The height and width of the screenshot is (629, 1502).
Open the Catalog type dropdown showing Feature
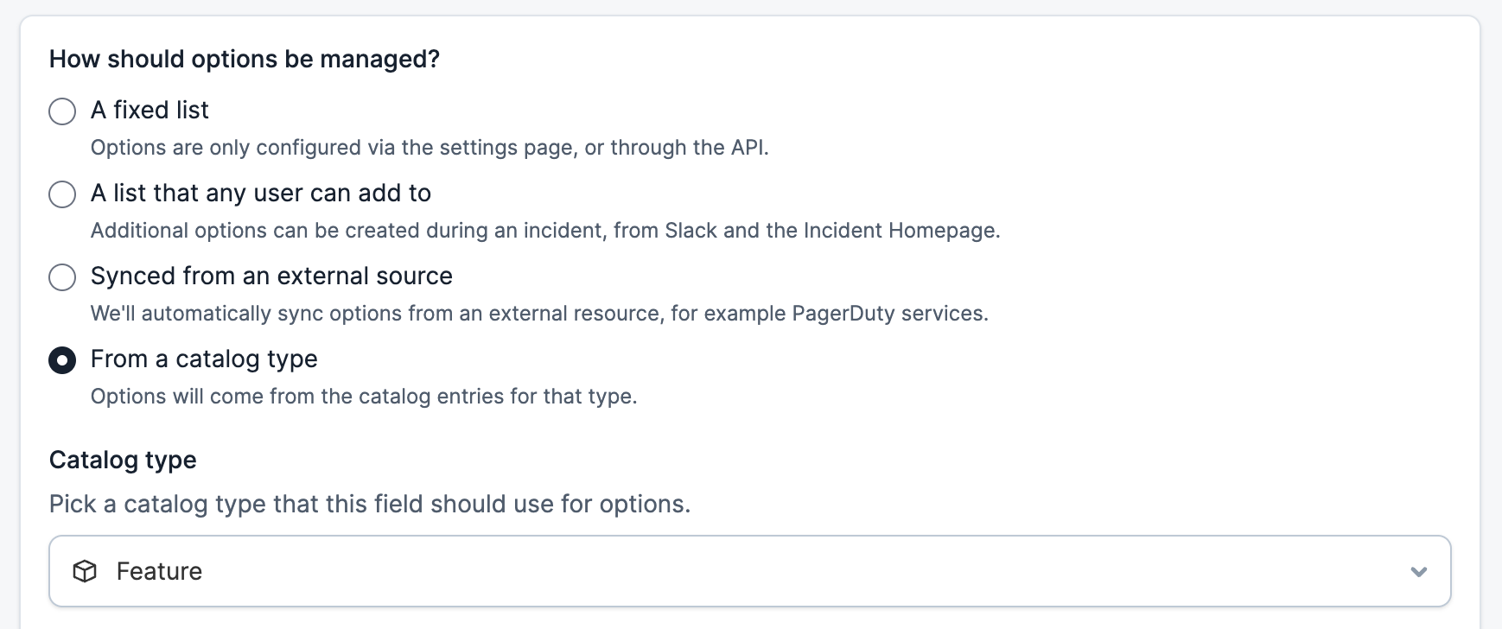point(749,571)
